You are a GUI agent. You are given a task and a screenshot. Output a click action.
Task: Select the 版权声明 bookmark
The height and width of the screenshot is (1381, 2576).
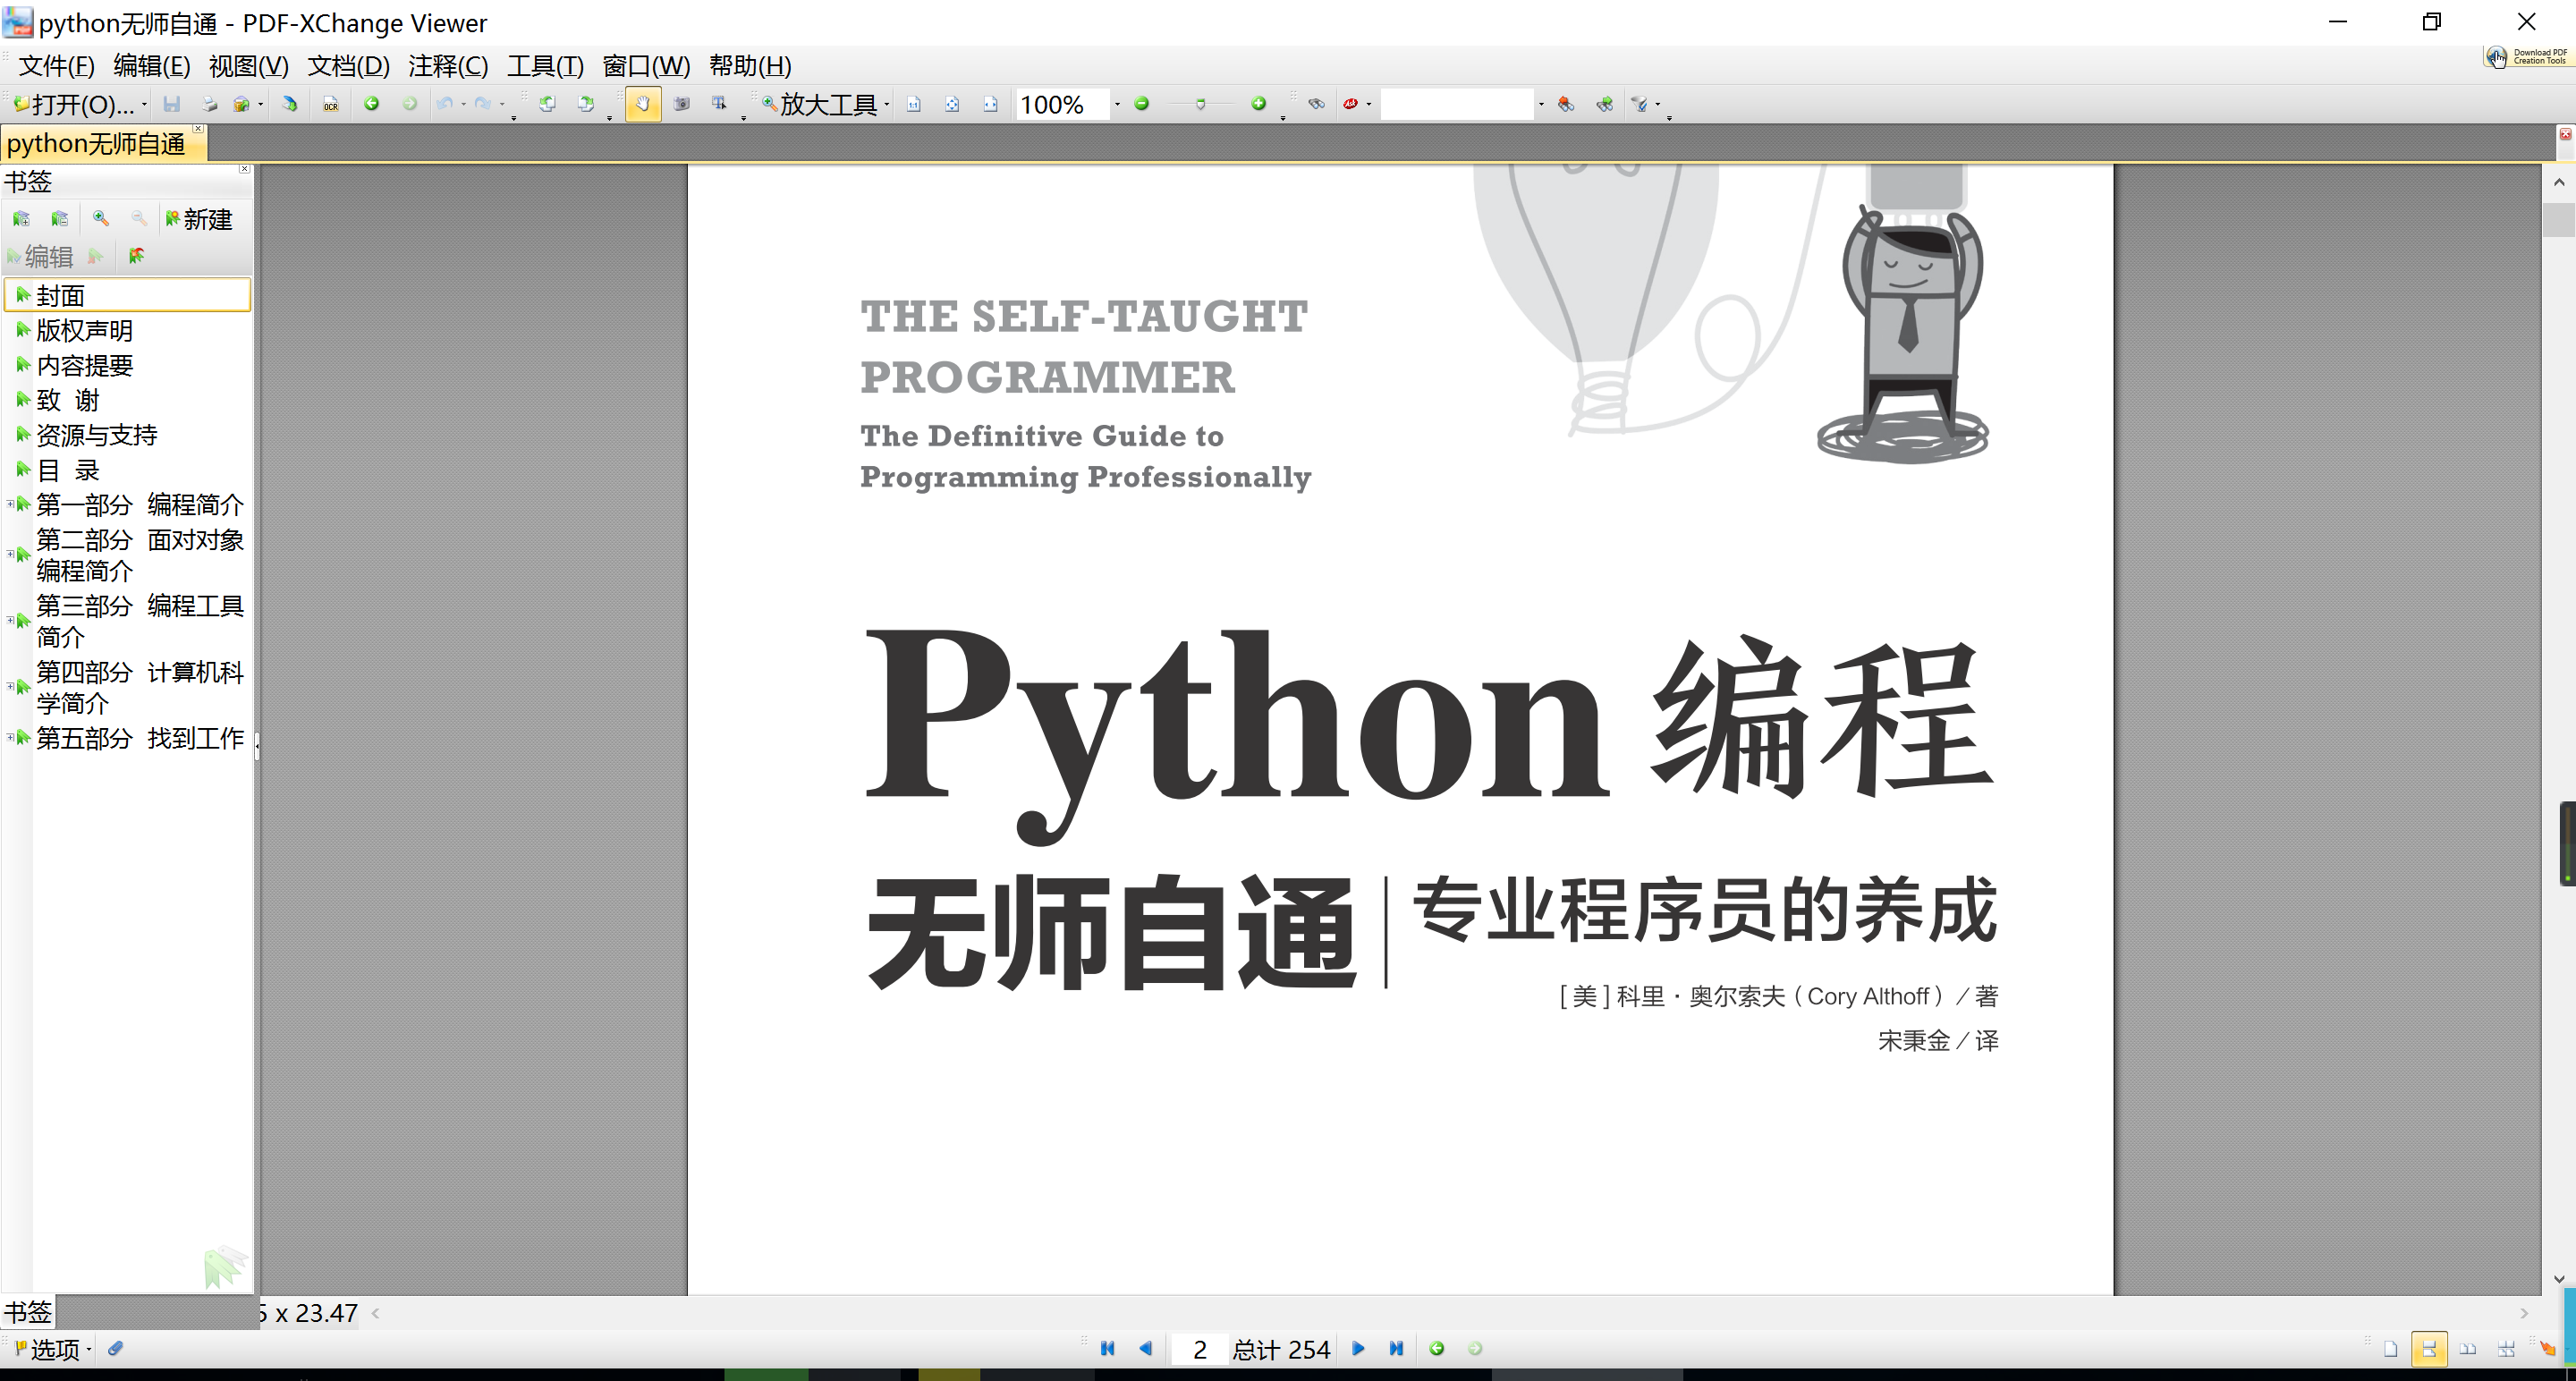pyautogui.click(x=84, y=331)
